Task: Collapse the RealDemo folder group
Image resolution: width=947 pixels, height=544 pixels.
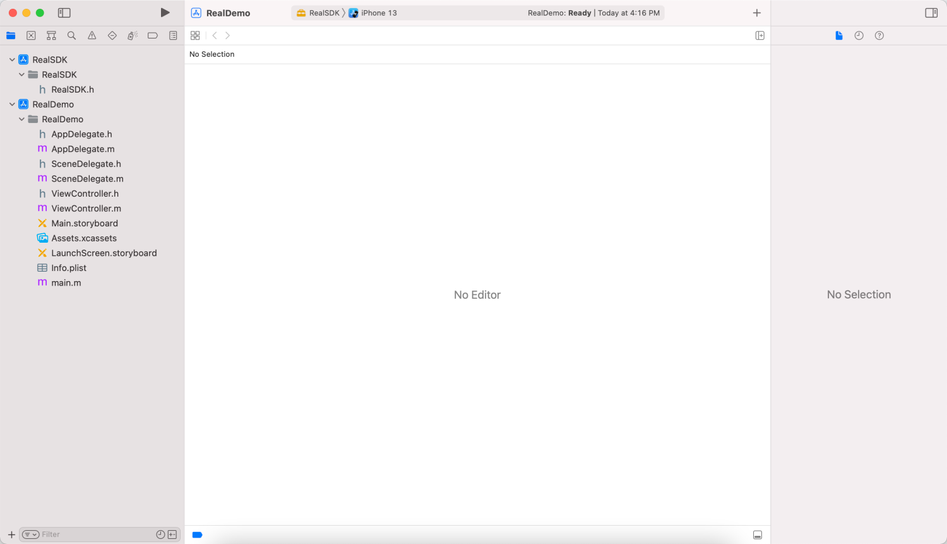Action: [21, 119]
